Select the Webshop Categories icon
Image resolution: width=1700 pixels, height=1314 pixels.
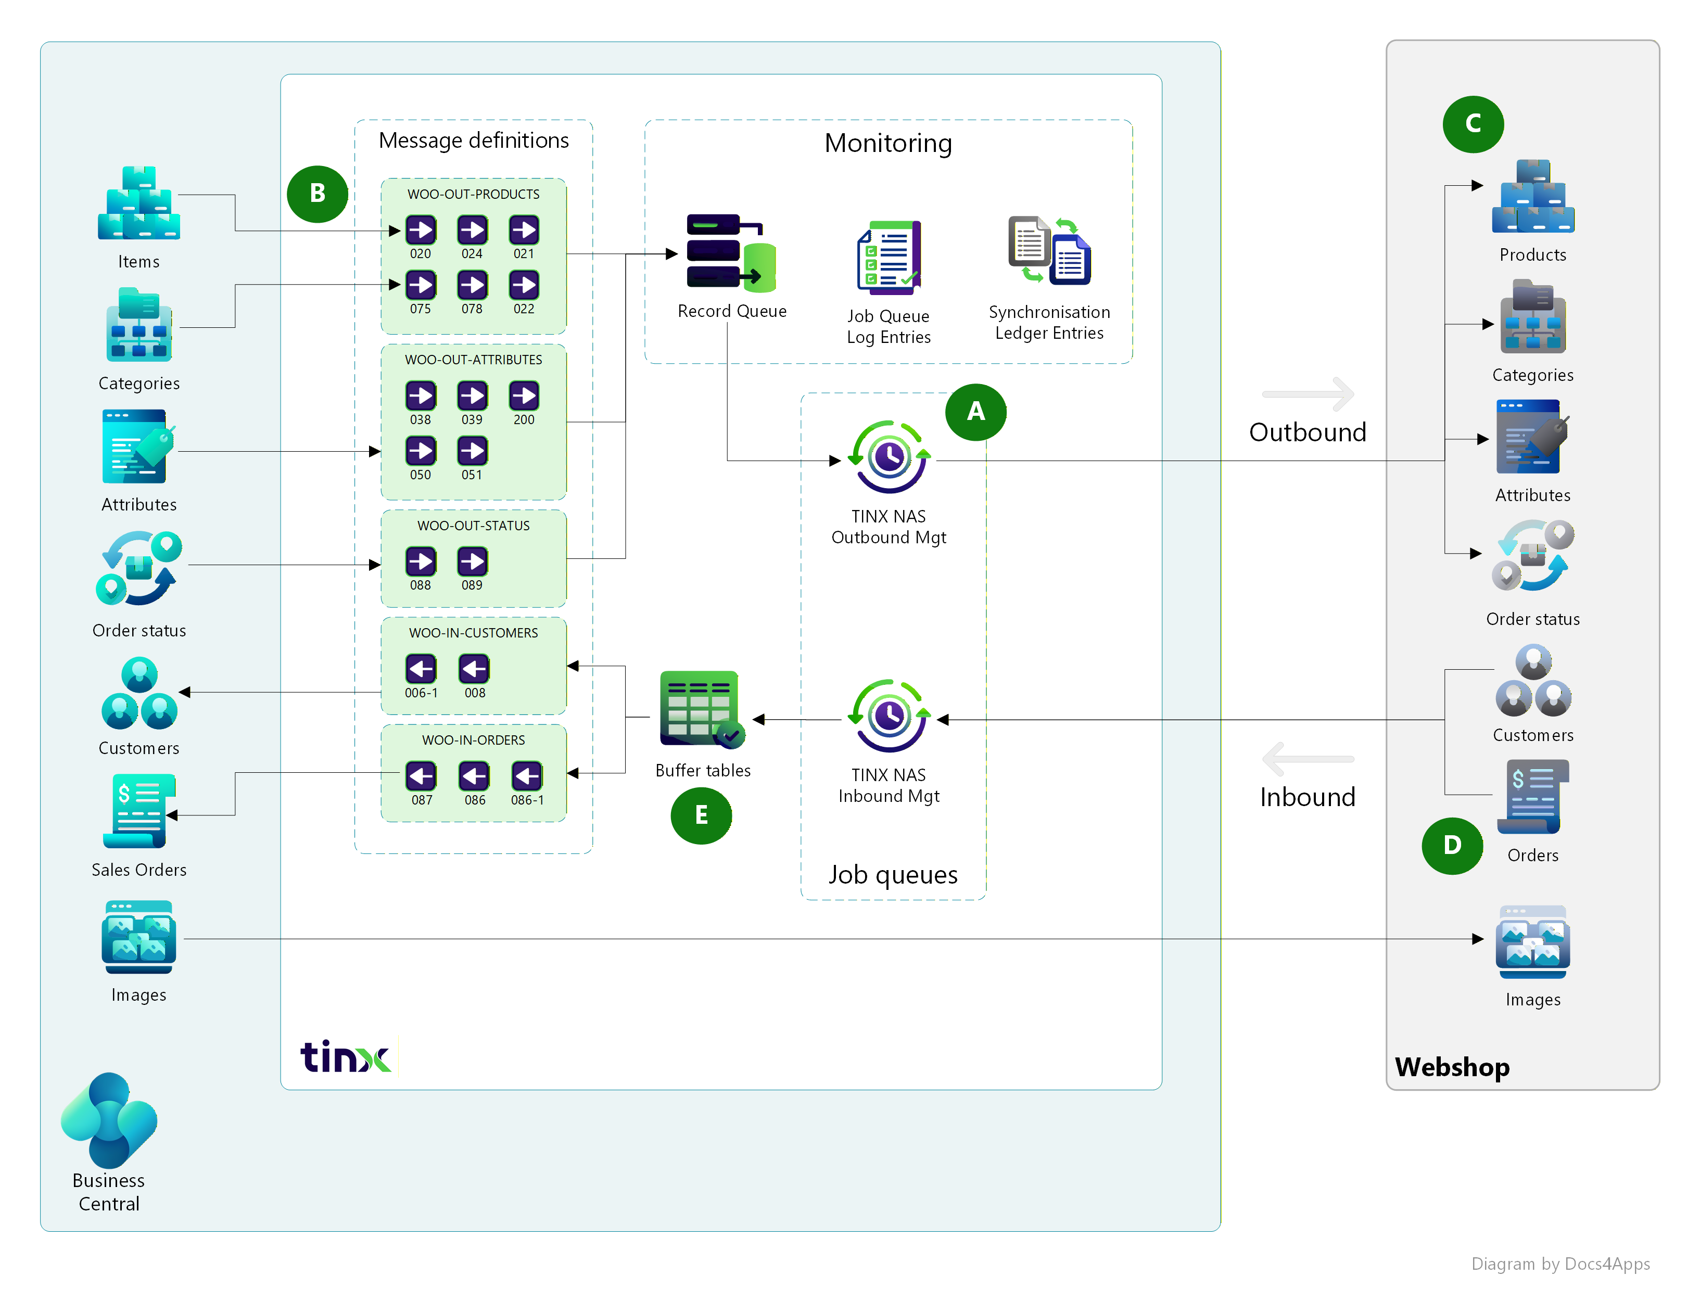click(1532, 316)
